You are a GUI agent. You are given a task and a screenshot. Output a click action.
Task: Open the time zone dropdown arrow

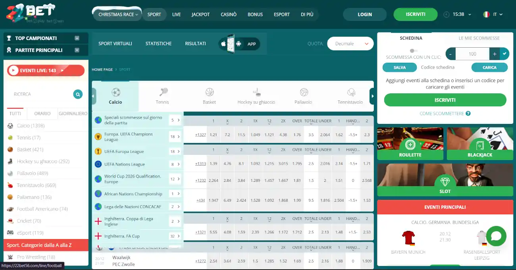click(470, 14)
